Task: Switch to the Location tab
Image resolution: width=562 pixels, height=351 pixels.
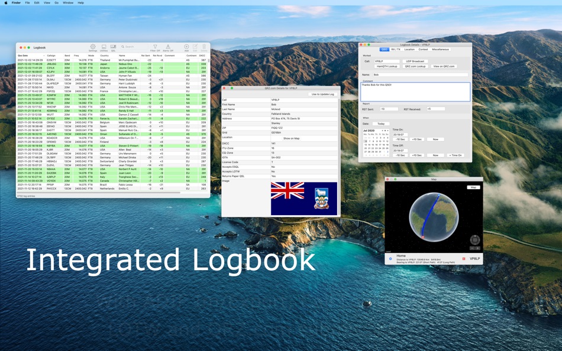Action: coord(409,50)
